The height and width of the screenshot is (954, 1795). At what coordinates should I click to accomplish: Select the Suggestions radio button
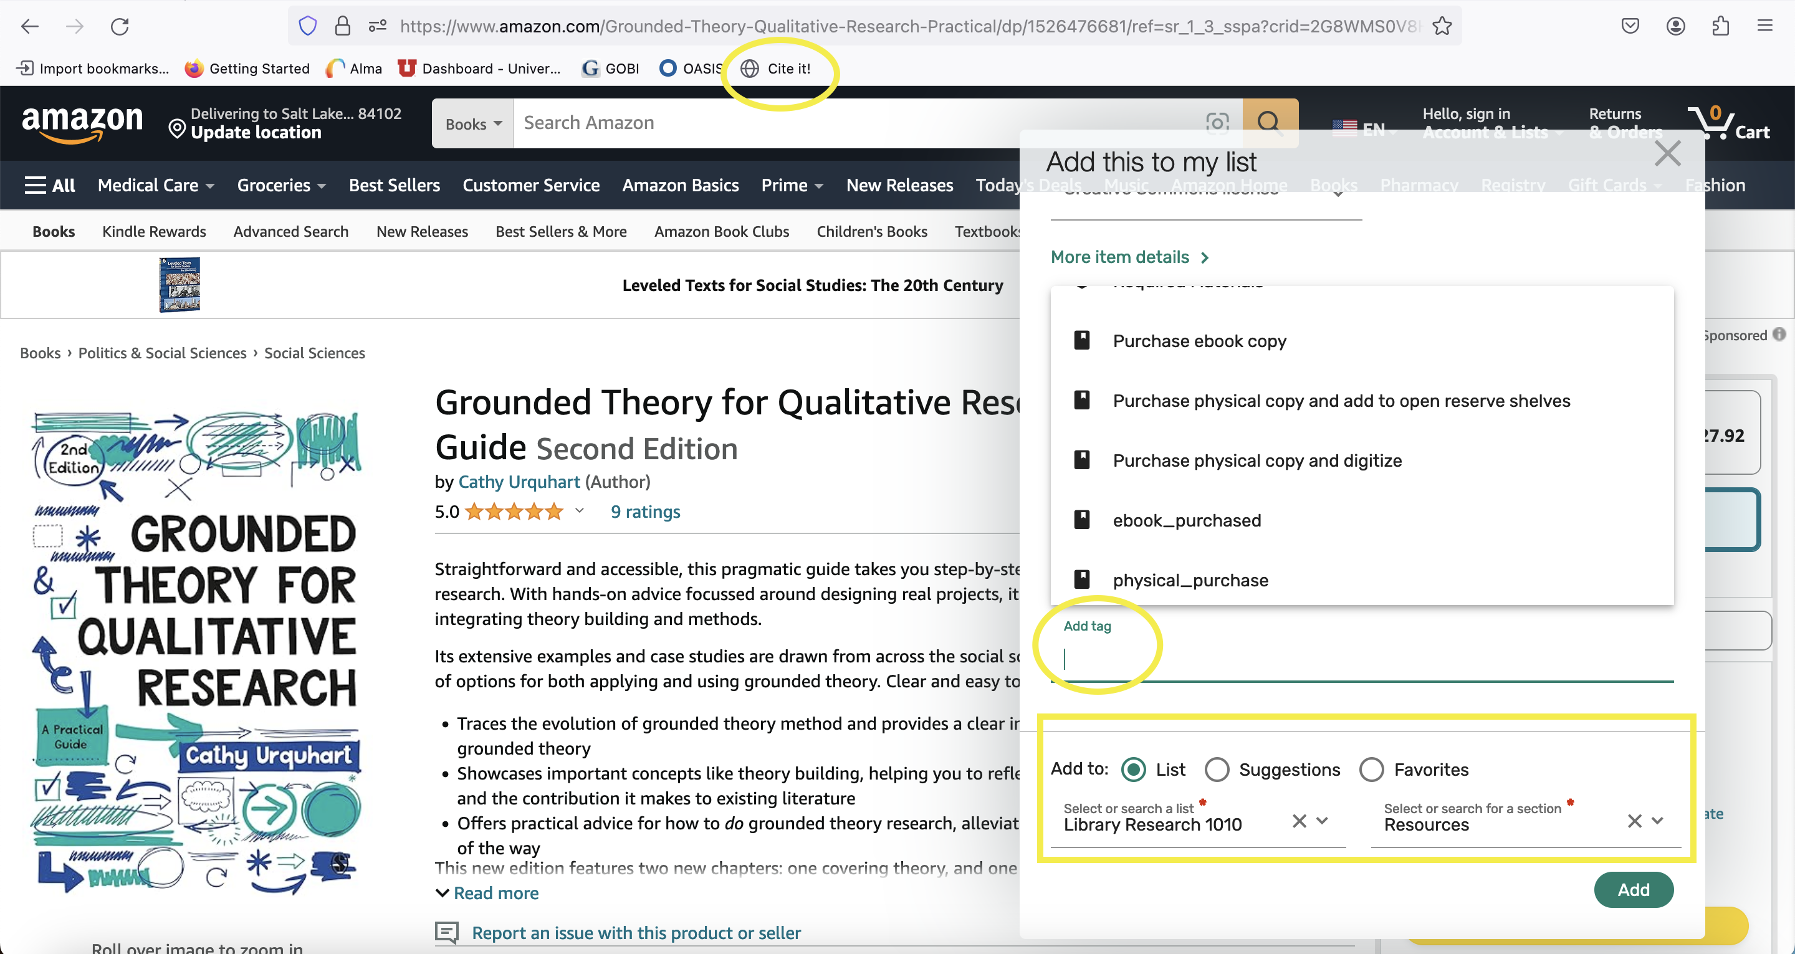pos(1217,770)
